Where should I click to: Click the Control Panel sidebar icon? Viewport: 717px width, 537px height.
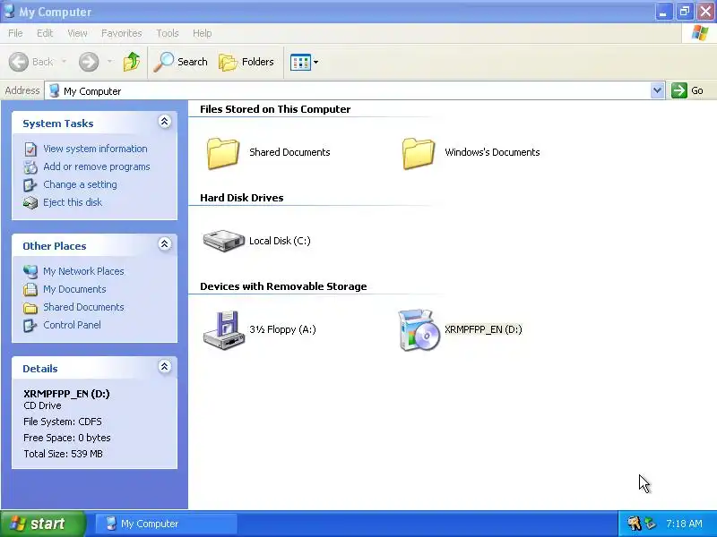[30, 326]
